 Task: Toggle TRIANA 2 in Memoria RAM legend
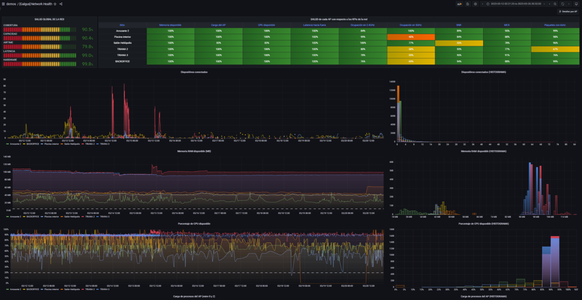(90, 217)
